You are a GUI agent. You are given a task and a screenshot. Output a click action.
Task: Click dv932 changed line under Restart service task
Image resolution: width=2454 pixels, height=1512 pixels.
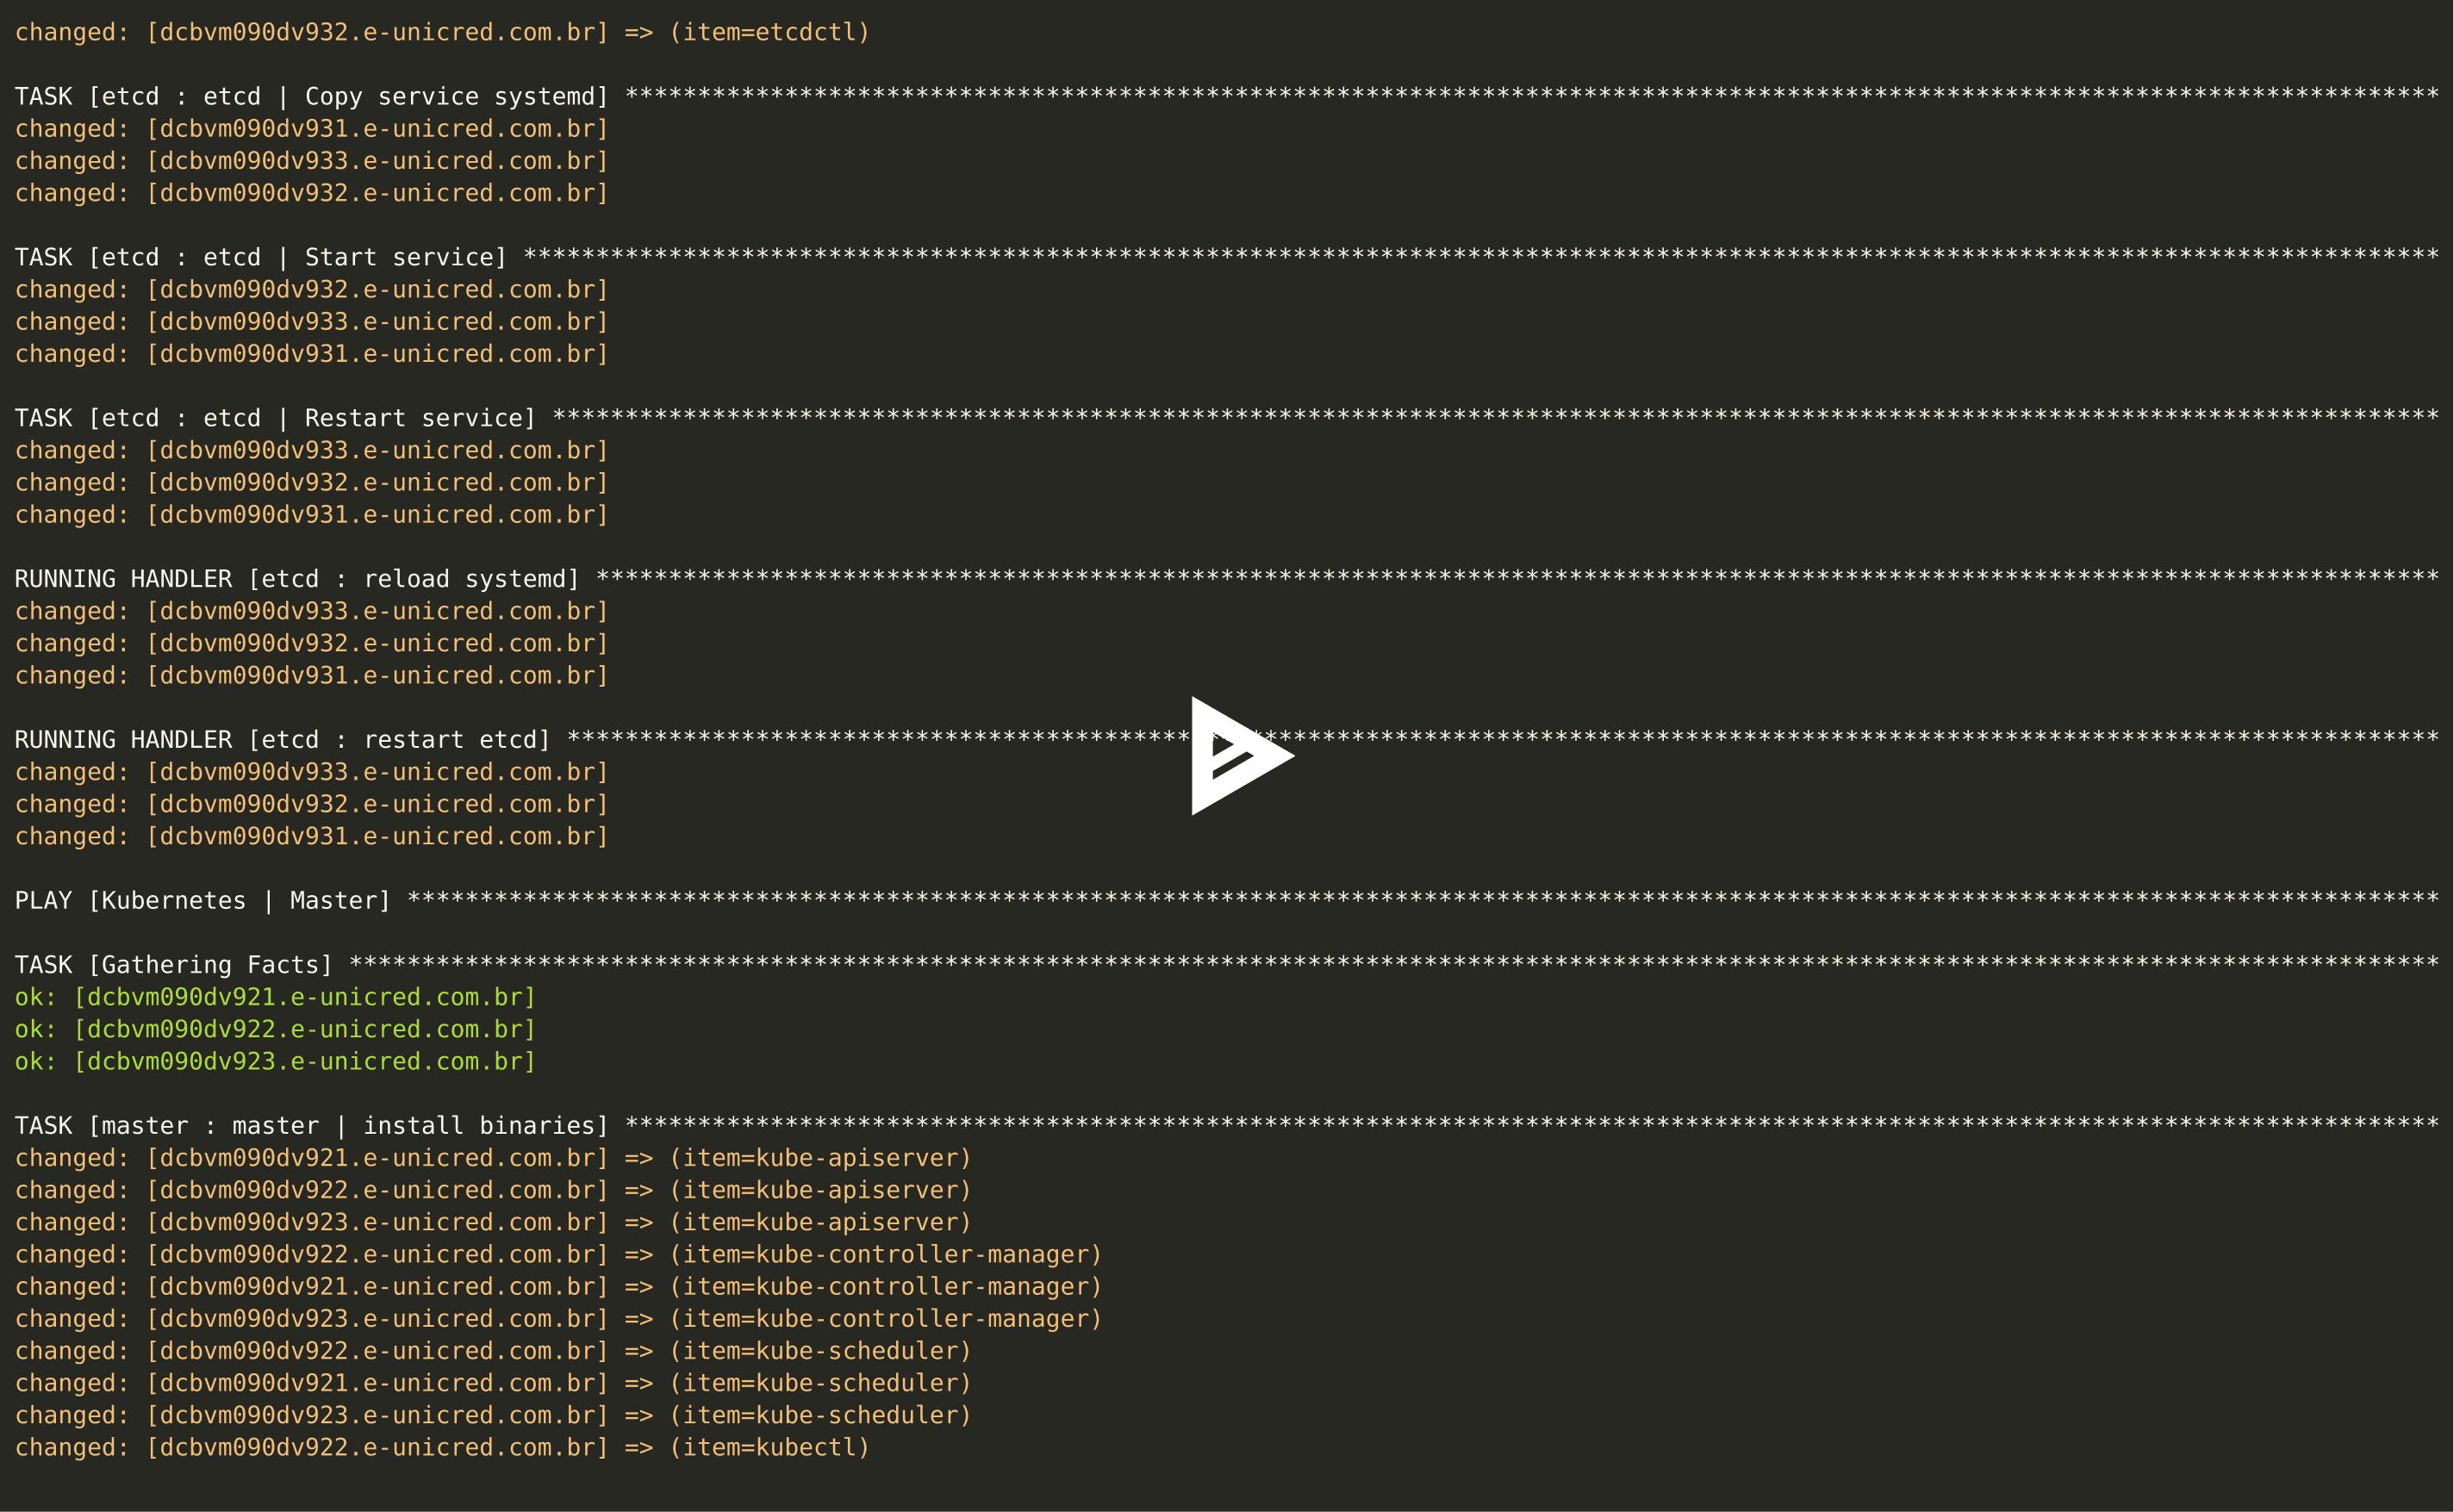point(311,483)
